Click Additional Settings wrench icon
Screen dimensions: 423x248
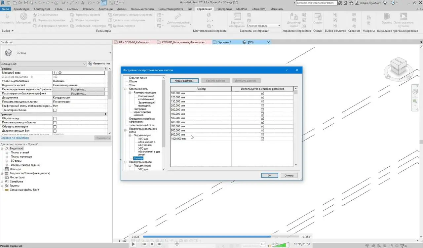178,17
